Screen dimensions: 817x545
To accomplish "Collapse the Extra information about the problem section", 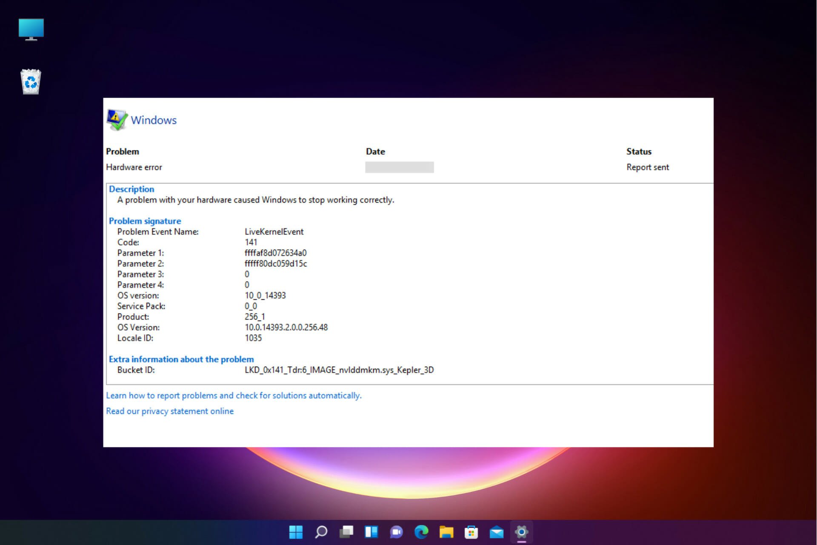I will coord(181,359).
